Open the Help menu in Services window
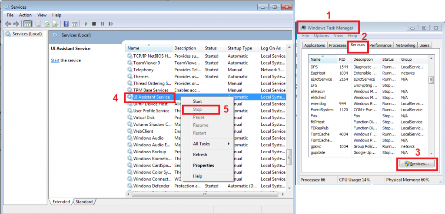Image resolution: width=445 pixels, height=214 pixels. coord(56,15)
